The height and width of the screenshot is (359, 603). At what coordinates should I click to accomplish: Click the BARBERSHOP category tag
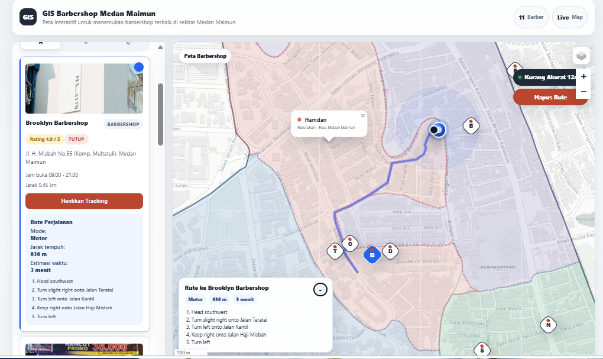(x=123, y=124)
